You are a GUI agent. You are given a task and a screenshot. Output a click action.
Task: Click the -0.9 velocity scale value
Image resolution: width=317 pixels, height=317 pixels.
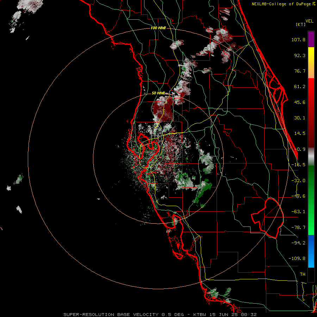[x=300, y=149]
